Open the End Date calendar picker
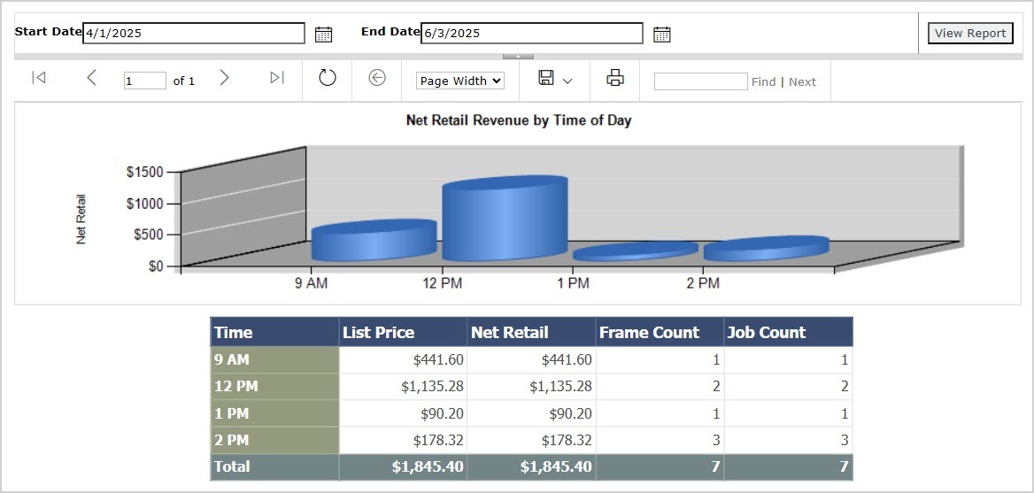The height and width of the screenshot is (493, 1034). click(661, 35)
